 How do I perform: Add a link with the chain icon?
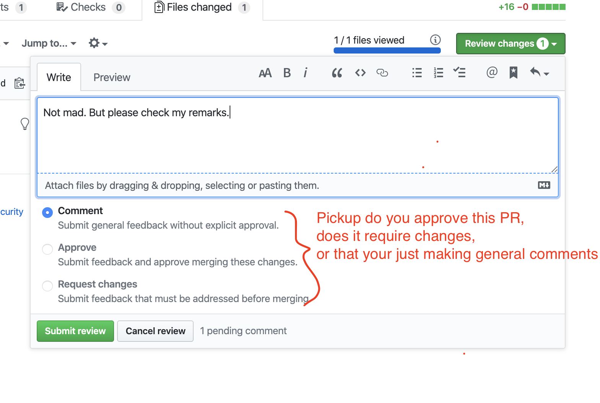pos(382,73)
